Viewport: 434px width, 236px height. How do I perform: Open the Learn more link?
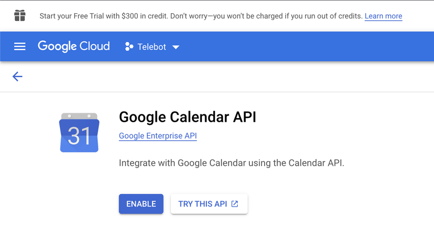[x=383, y=16]
